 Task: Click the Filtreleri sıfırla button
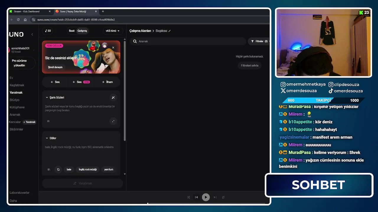[250, 65]
